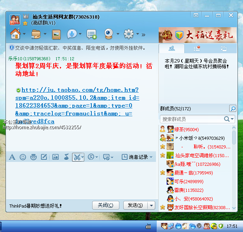The height and width of the screenshot is (232, 243).
Task: Click the member list scroll up arrow
Action: click(x=234, y=127)
